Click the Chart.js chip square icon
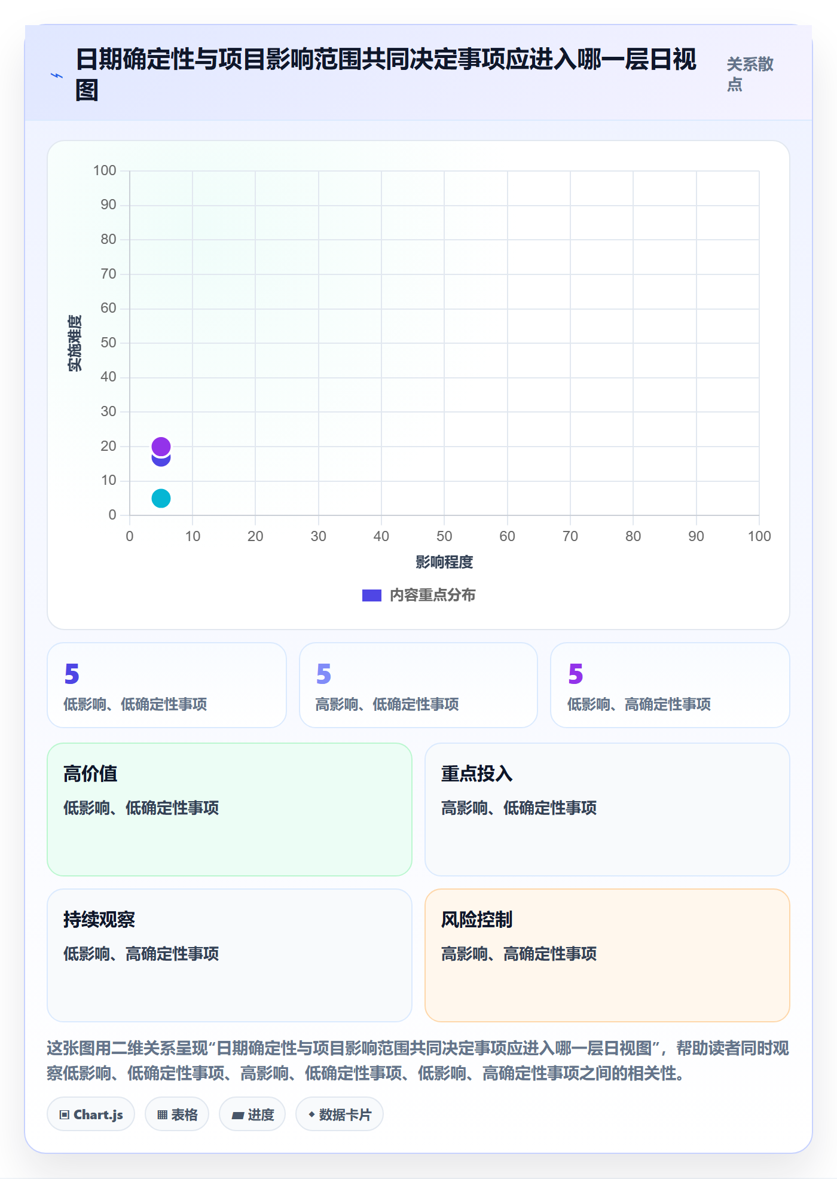837x1179 pixels. 65,1115
